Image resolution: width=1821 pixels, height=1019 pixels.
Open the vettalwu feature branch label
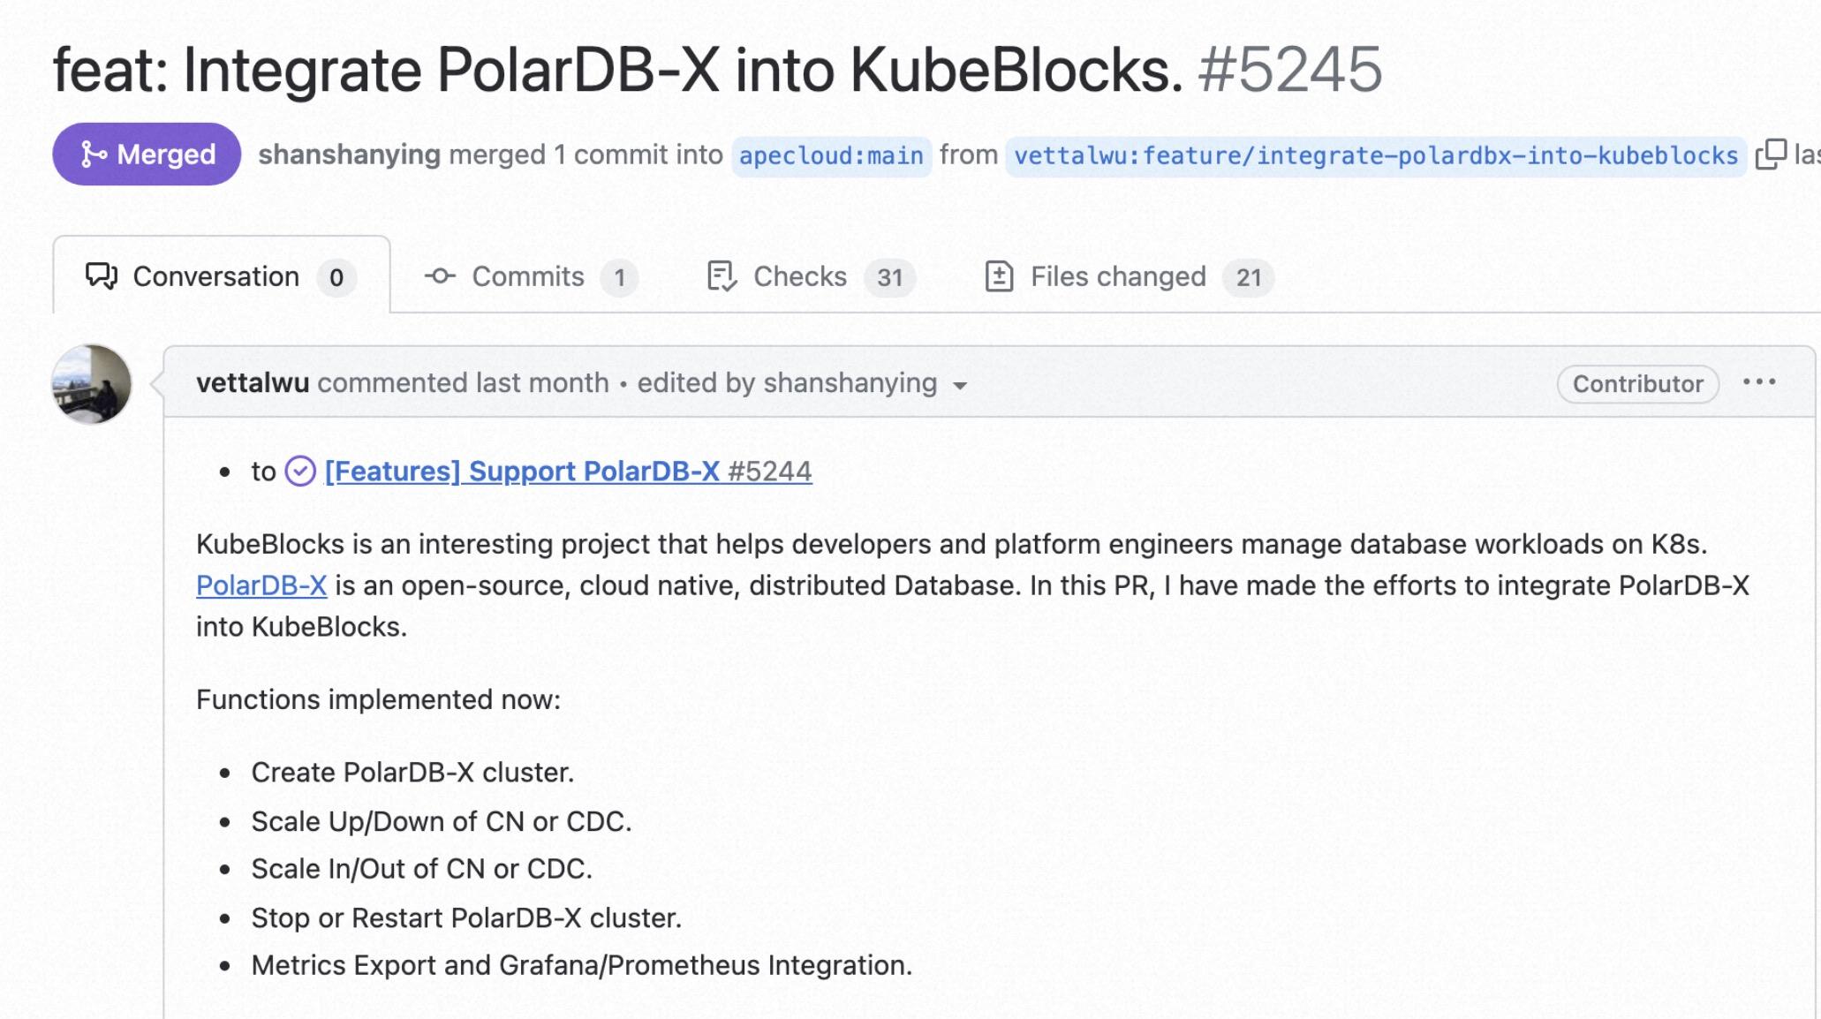[1375, 156]
